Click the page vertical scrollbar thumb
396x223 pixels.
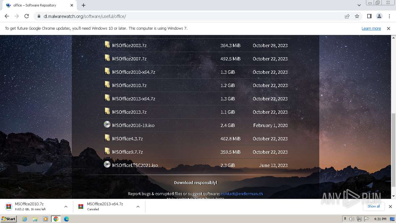click(x=394, y=150)
